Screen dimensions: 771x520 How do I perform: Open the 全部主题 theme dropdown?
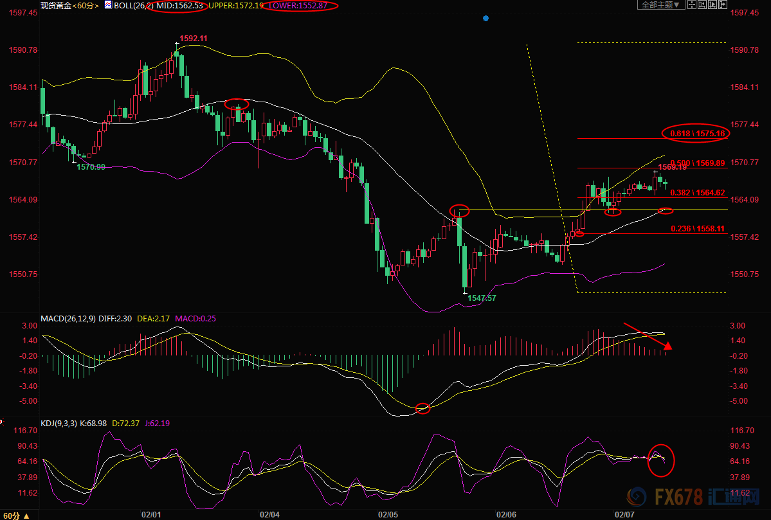click(658, 4)
